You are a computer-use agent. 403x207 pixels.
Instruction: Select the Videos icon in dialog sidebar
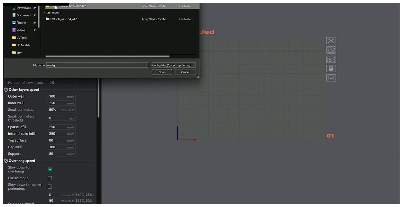(x=14, y=30)
